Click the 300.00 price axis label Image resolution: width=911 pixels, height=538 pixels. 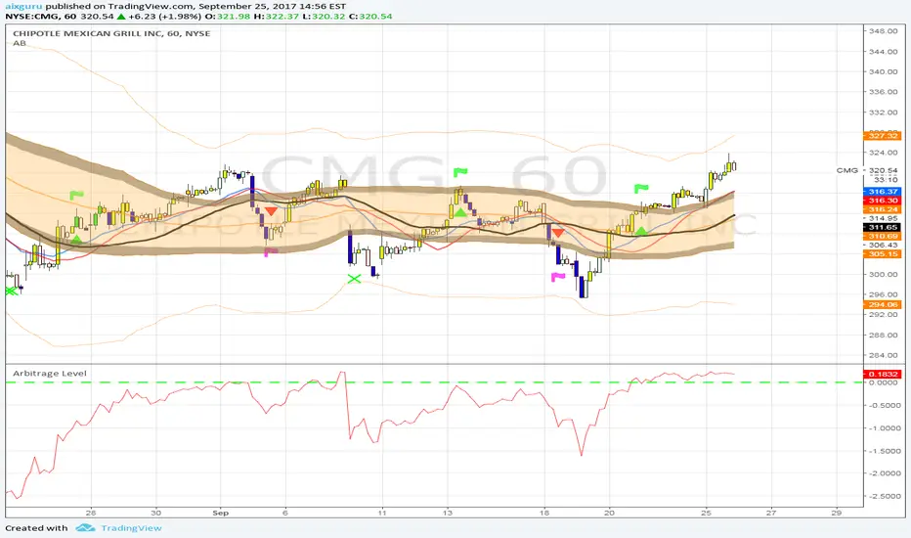tap(883, 275)
